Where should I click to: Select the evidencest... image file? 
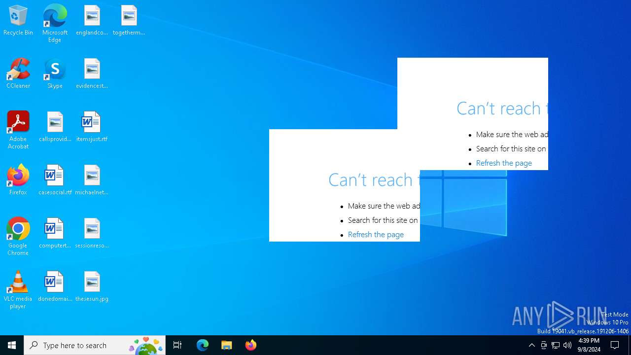pyautogui.click(x=92, y=74)
